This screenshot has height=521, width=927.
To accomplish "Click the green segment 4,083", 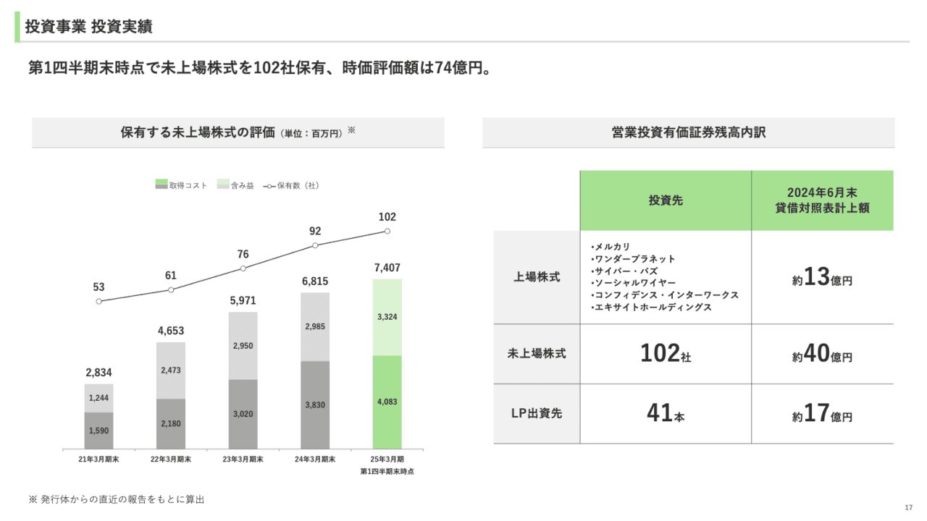I will pyautogui.click(x=387, y=402).
